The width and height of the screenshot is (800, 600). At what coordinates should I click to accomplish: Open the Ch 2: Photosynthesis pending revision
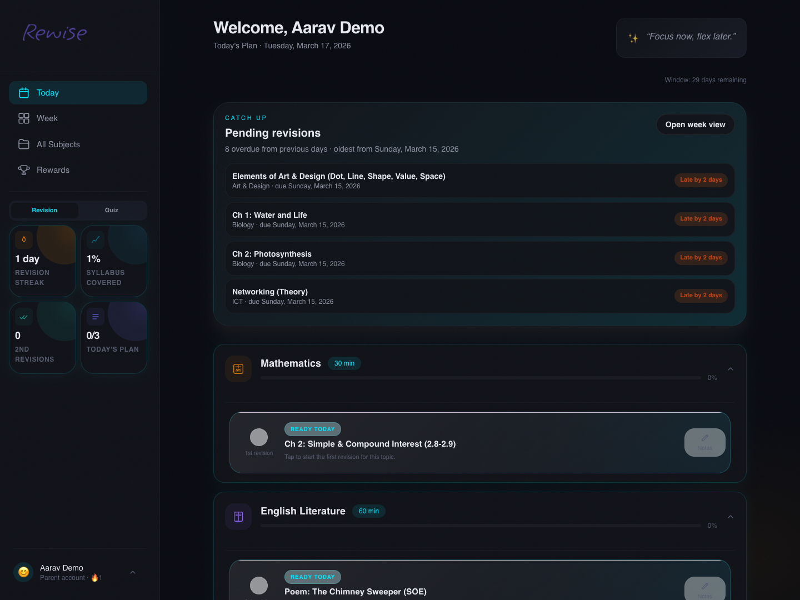pos(479,258)
